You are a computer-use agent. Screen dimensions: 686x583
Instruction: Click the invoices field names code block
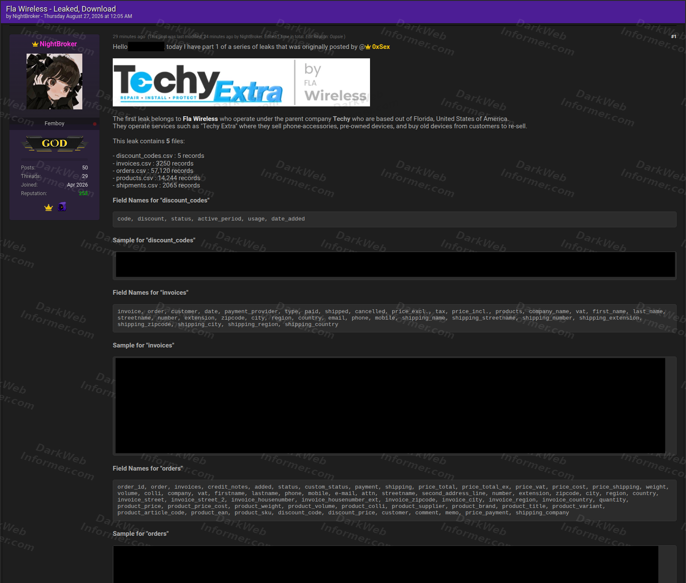[394, 318]
